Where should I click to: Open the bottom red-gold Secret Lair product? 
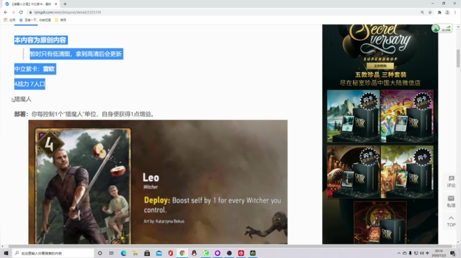(380, 222)
